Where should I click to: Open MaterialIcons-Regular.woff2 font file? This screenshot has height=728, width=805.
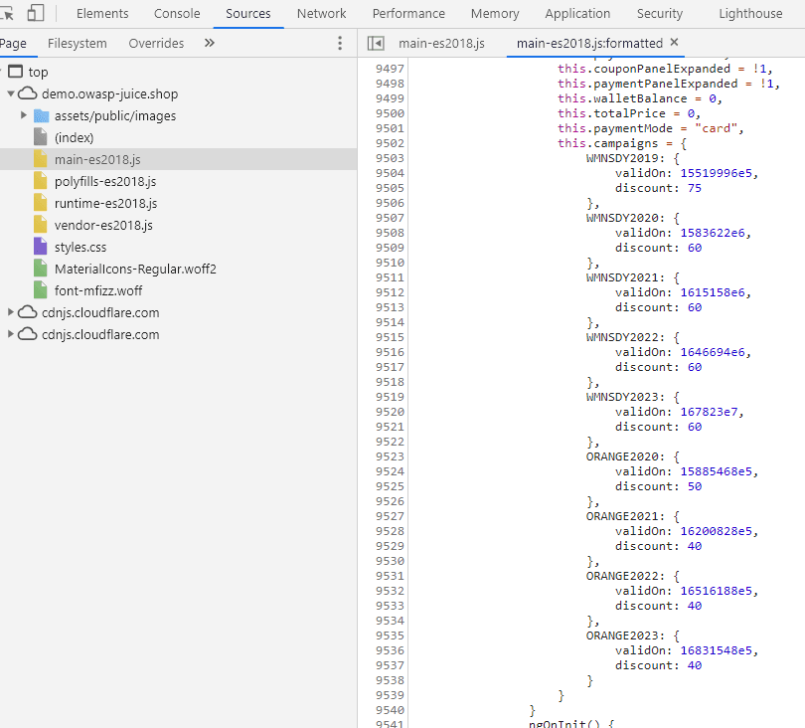[135, 269]
